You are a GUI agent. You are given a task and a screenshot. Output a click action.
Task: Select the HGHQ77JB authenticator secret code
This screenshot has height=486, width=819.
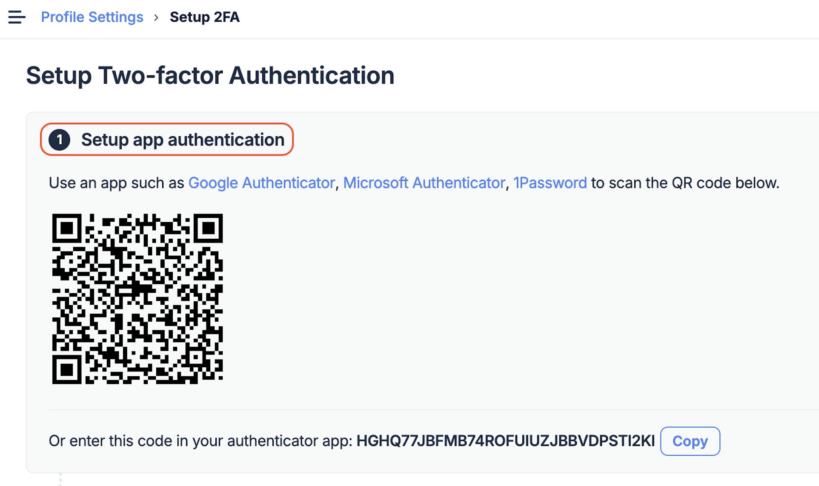(x=505, y=441)
